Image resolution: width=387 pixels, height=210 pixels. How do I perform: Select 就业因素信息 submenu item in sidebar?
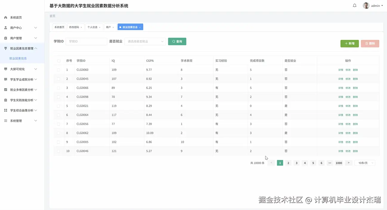pos(18,58)
